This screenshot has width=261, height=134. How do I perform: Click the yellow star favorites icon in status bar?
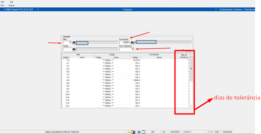tap(129, 132)
